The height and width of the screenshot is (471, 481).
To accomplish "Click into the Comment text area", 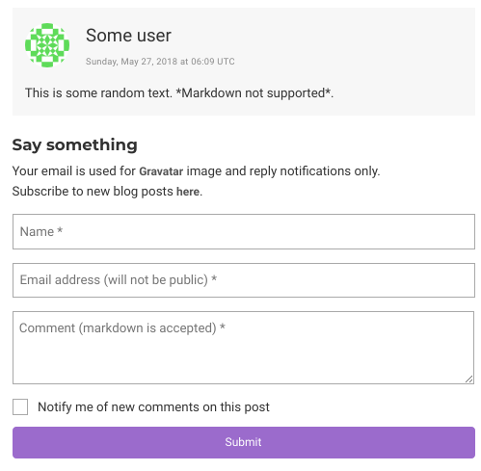I will pos(243,348).
